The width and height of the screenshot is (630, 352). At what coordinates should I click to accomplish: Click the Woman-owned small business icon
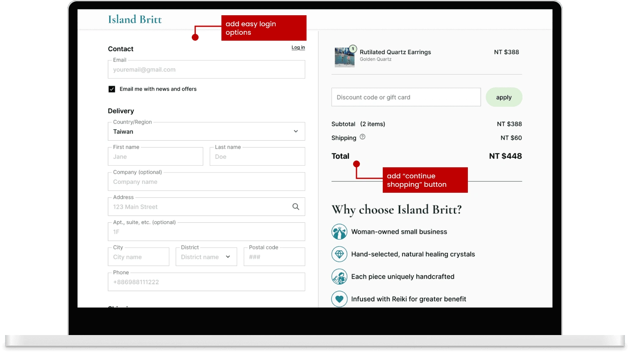tap(339, 232)
